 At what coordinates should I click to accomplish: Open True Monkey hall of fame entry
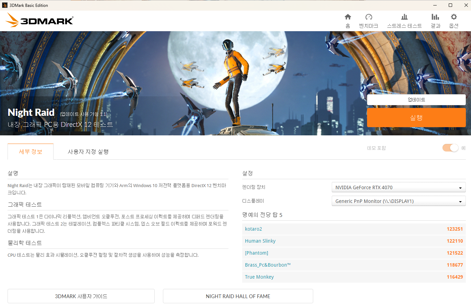point(259,277)
